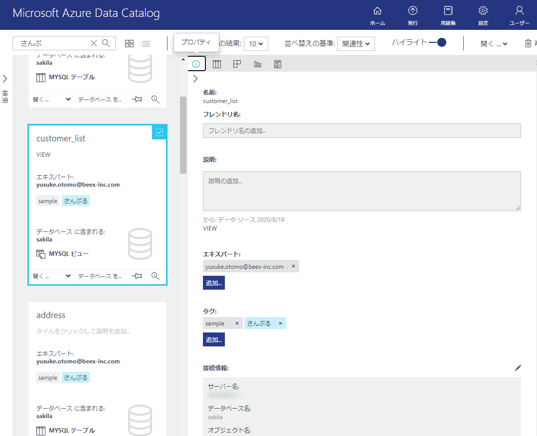Open 開く... dropdown on top sakila card
Viewport: 537px width, 436px height.
(x=52, y=100)
